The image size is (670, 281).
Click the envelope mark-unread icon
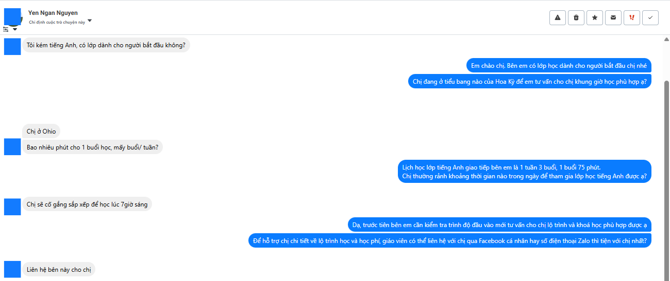point(613,17)
